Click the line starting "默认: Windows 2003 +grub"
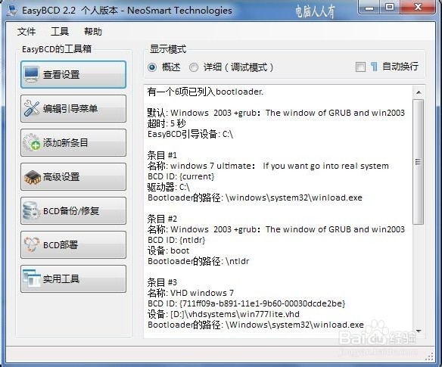Viewport: 442px width, 367px height. [x=276, y=113]
